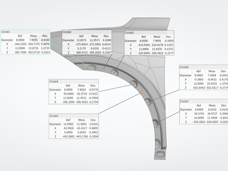Click Circle2 Y reference 9.2179
The width and height of the screenshot is (228, 171).
click(x=81, y=49)
